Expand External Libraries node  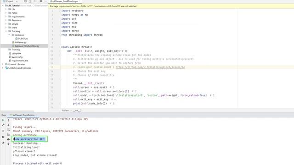[x=3, y=64]
